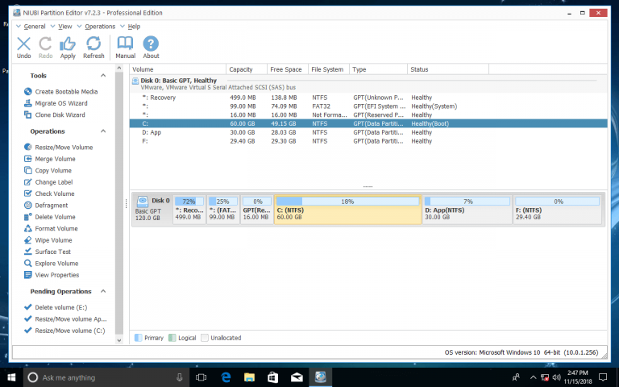Open View Properties
The height and width of the screenshot is (387, 619).
click(x=52, y=275)
